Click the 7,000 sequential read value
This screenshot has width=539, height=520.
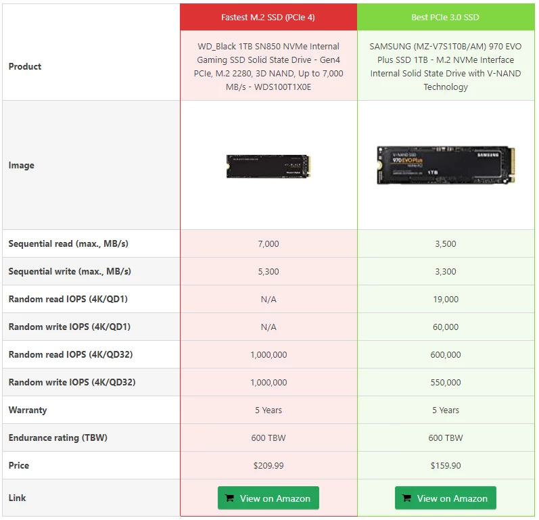pos(268,243)
